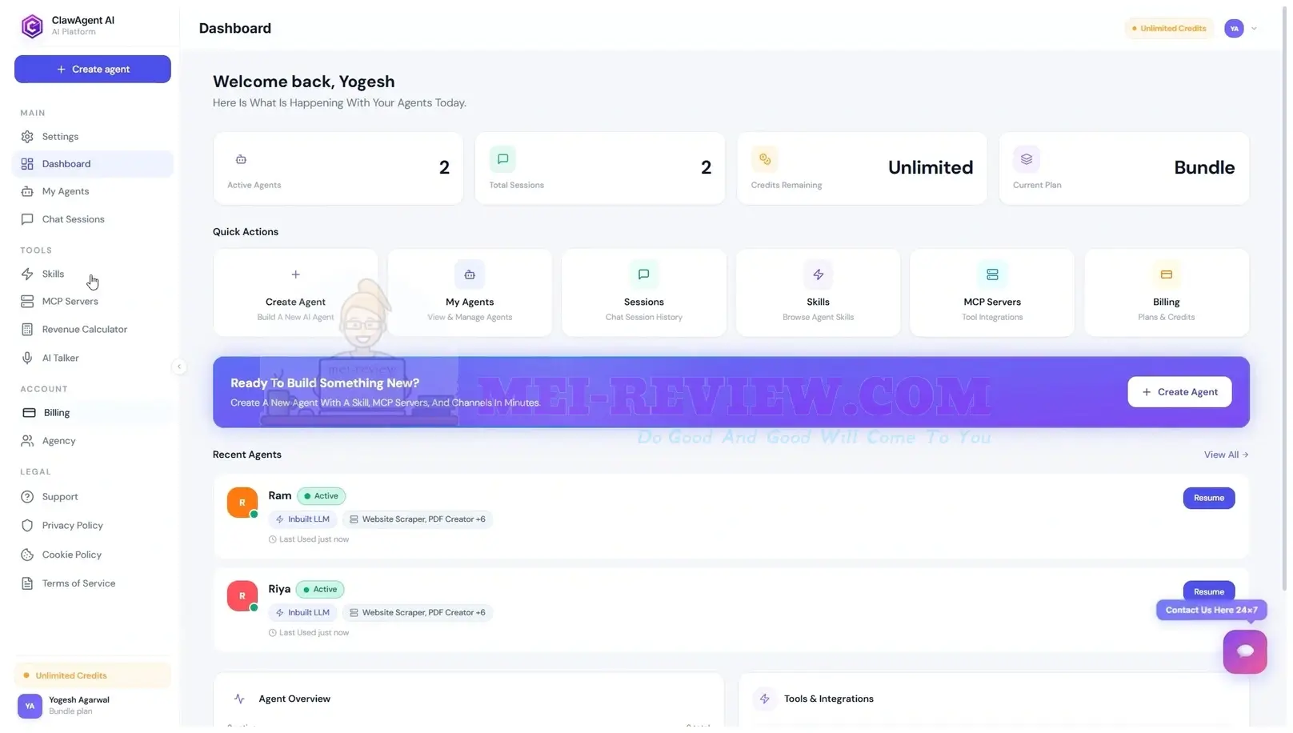Click Riya's red avatar thumbnail
Image resolution: width=1293 pixels, height=733 pixels.
[x=242, y=596]
